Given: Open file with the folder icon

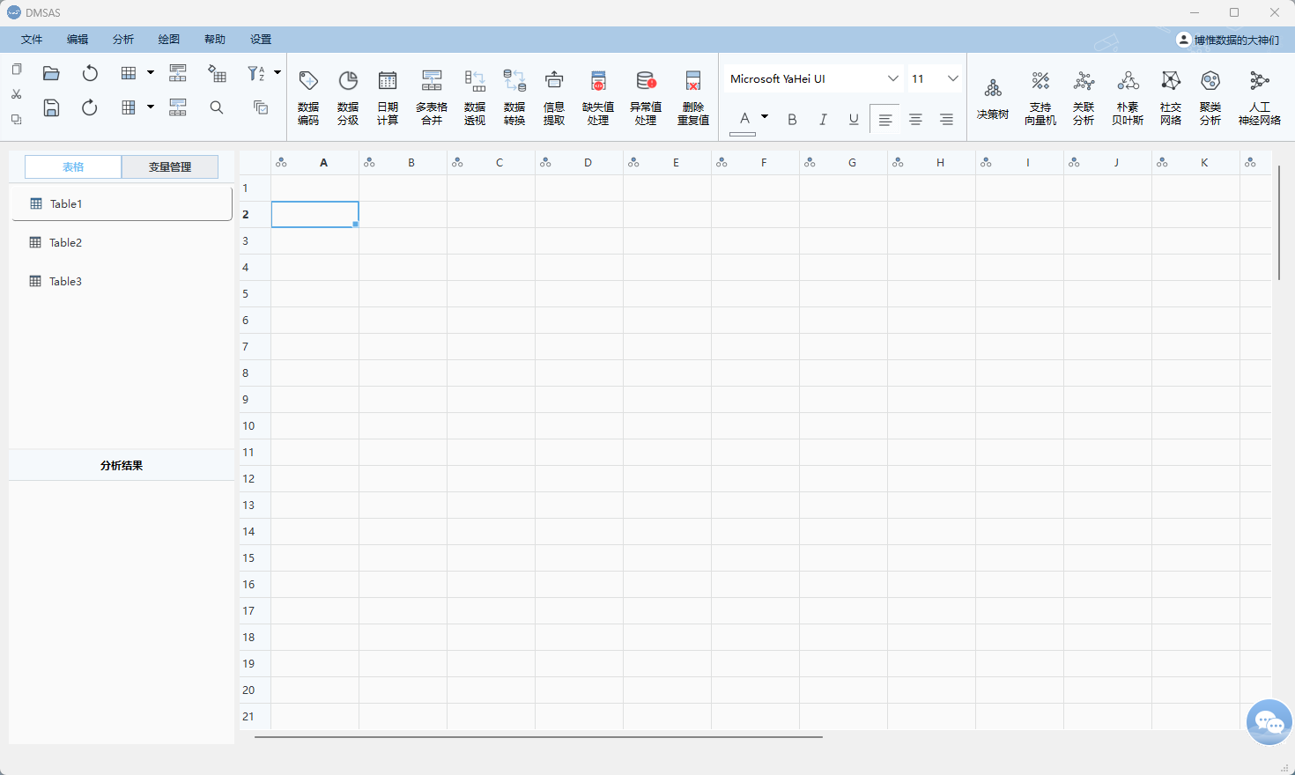Looking at the screenshot, I should tap(51, 73).
